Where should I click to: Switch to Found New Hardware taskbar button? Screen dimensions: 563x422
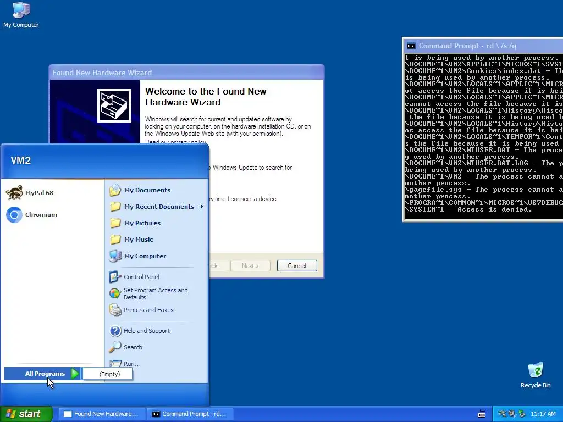(102, 414)
